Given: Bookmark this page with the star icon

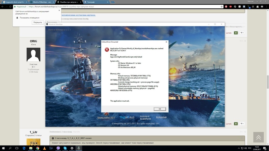Looking at the screenshot, I should click(x=222, y=6).
